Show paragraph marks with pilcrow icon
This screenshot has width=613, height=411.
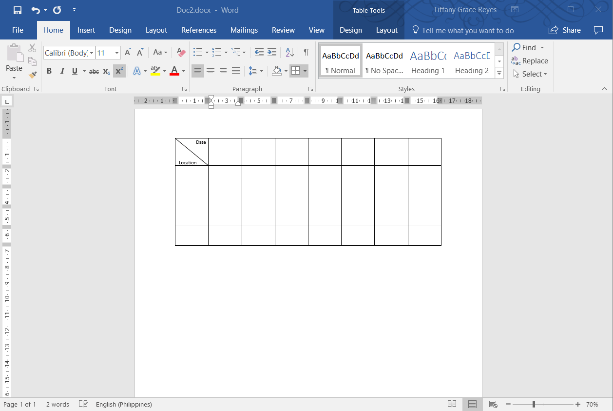coord(306,52)
